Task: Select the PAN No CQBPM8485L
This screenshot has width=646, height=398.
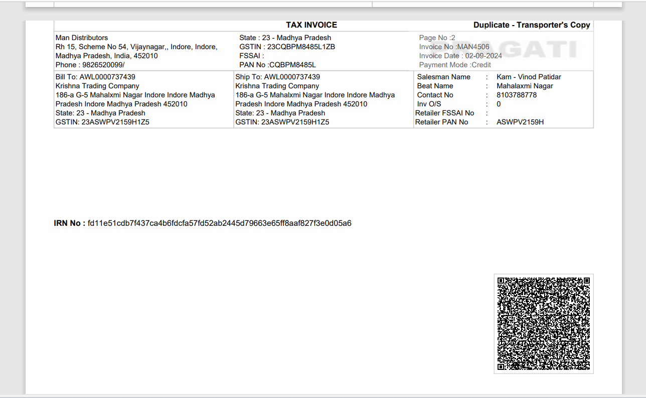Action: [292, 65]
